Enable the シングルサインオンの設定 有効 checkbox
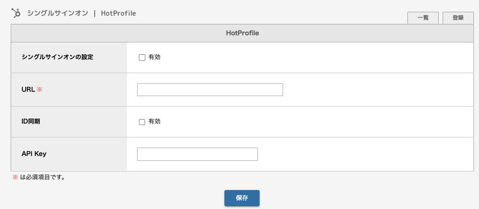479x209 pixels. coord(142,58)
